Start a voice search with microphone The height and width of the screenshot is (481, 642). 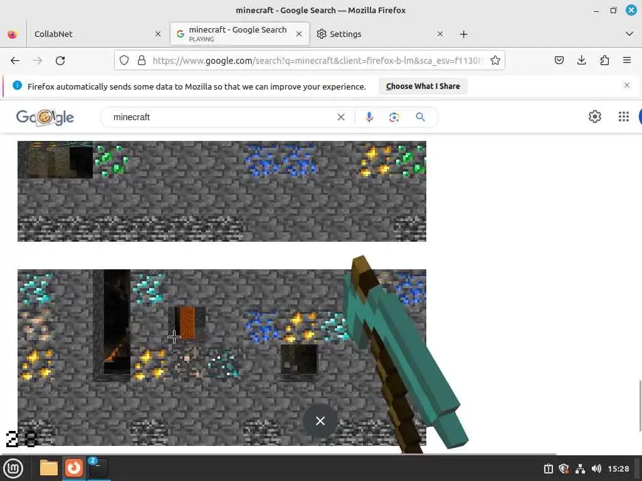tap(369, 117)
